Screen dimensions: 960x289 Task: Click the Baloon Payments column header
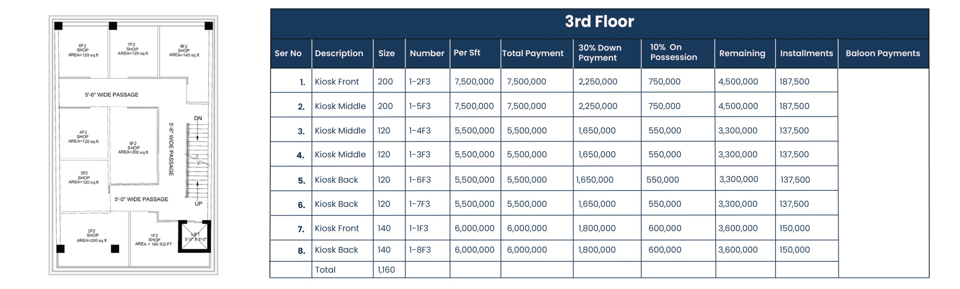(883, 53)
